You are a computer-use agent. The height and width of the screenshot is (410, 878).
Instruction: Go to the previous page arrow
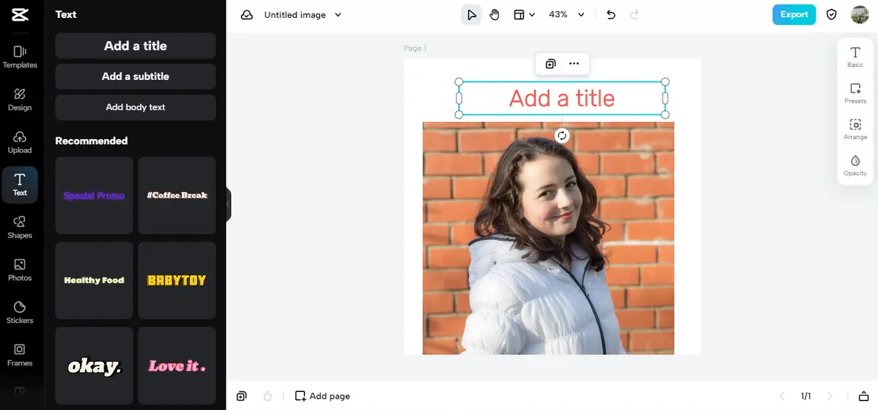[x=782, y=396]
